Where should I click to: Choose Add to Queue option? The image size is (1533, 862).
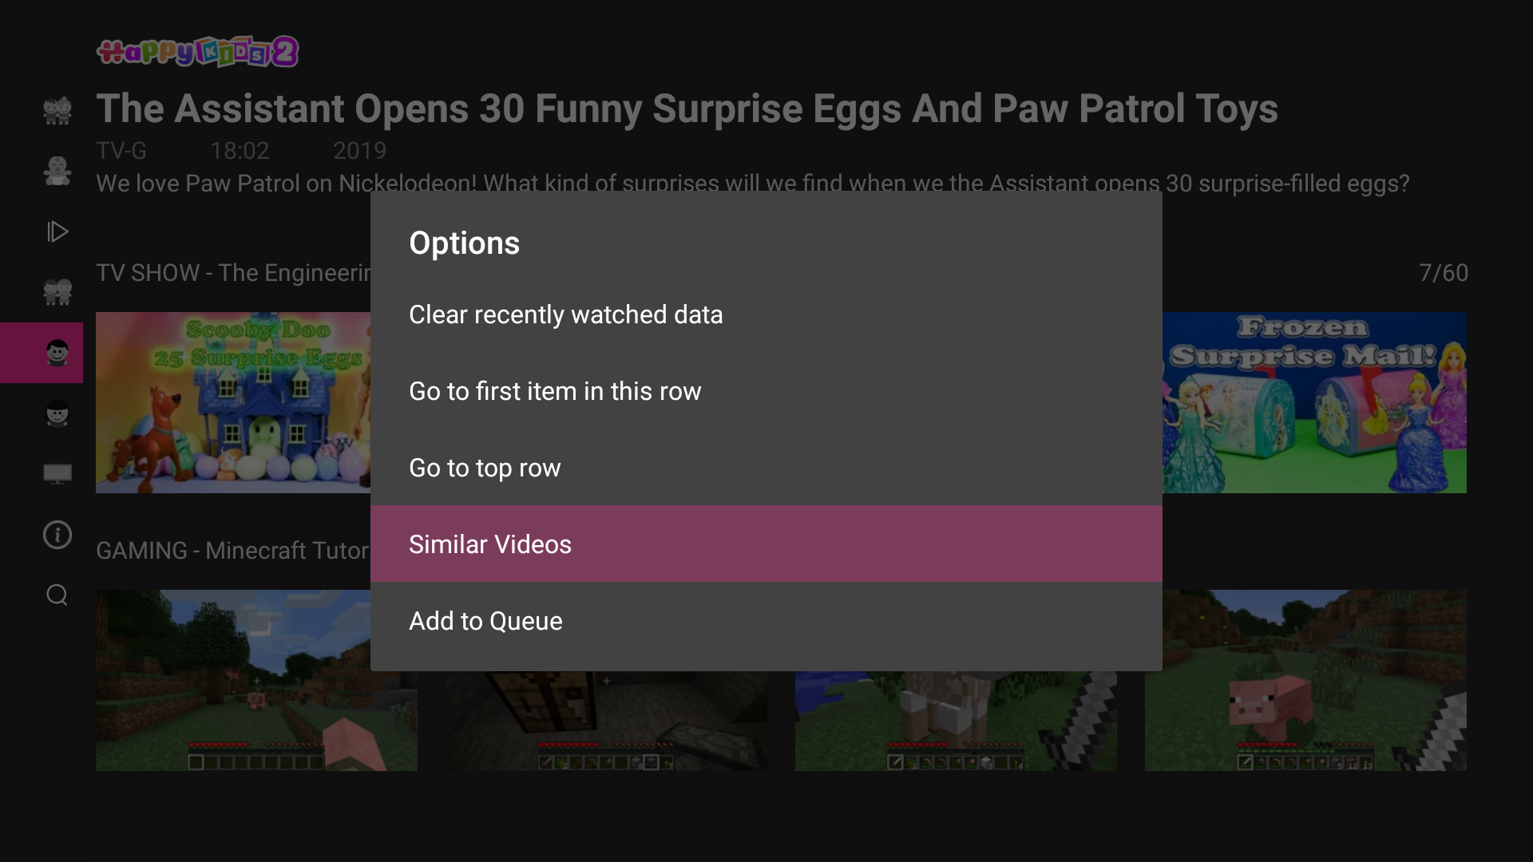pos(485,621)
